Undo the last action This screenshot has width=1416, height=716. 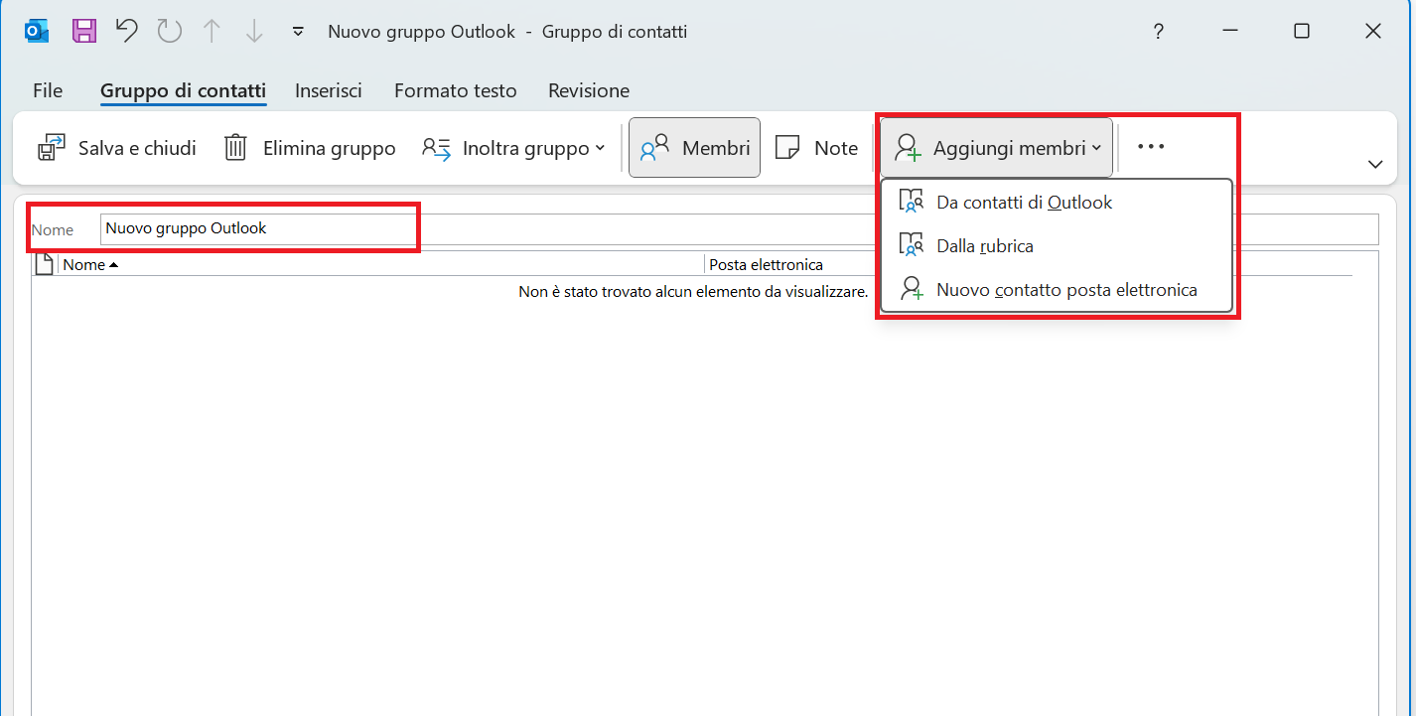click(127, 32)
